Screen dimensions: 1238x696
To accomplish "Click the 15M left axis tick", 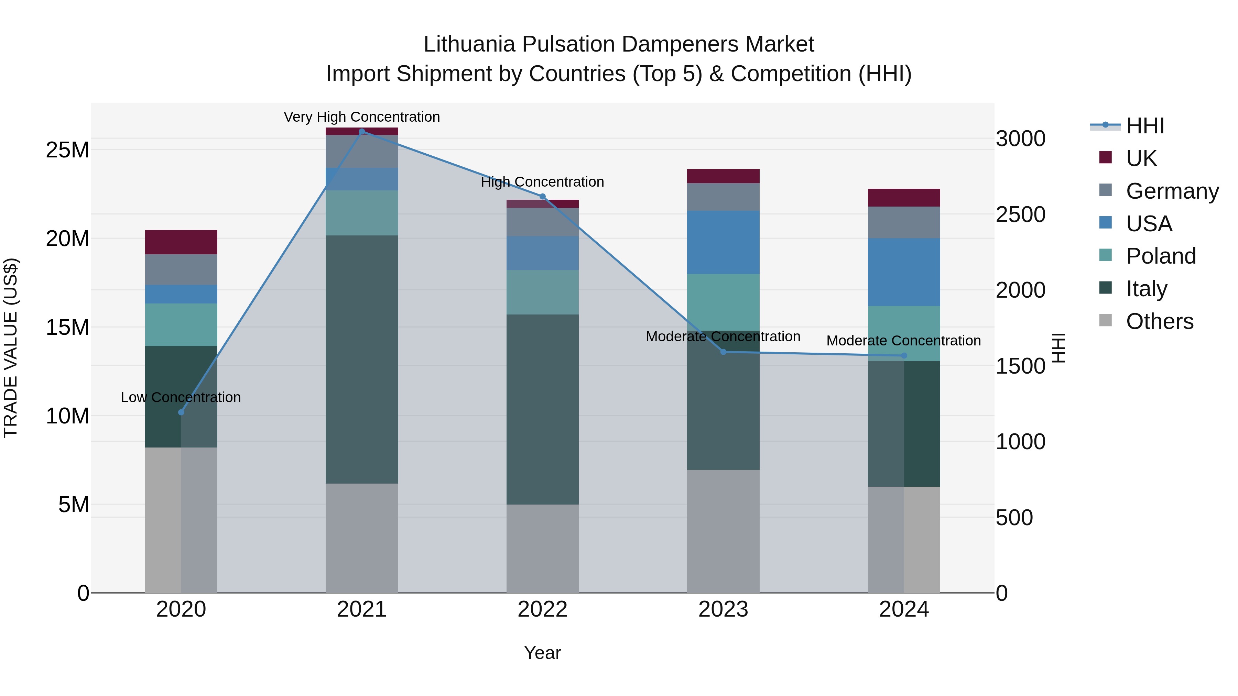I will (67, 327).
